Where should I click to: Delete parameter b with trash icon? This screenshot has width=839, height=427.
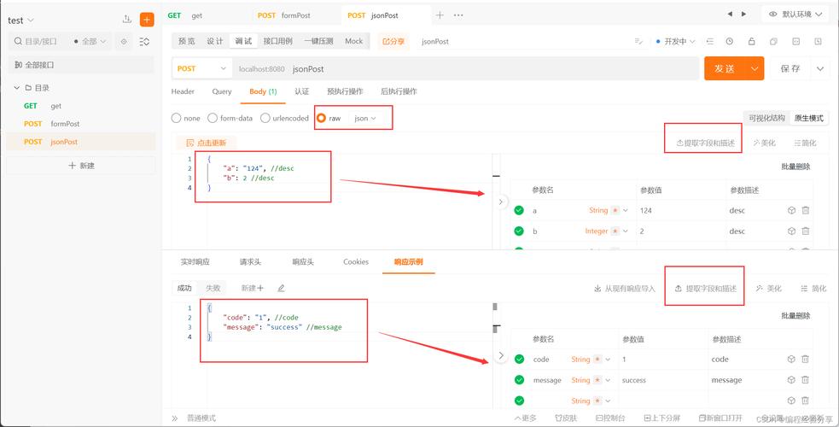tap(806, 231)
